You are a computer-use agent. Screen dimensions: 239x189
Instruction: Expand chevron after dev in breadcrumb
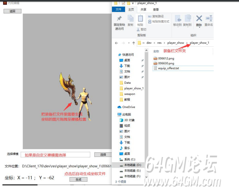[x=154, y=43]
